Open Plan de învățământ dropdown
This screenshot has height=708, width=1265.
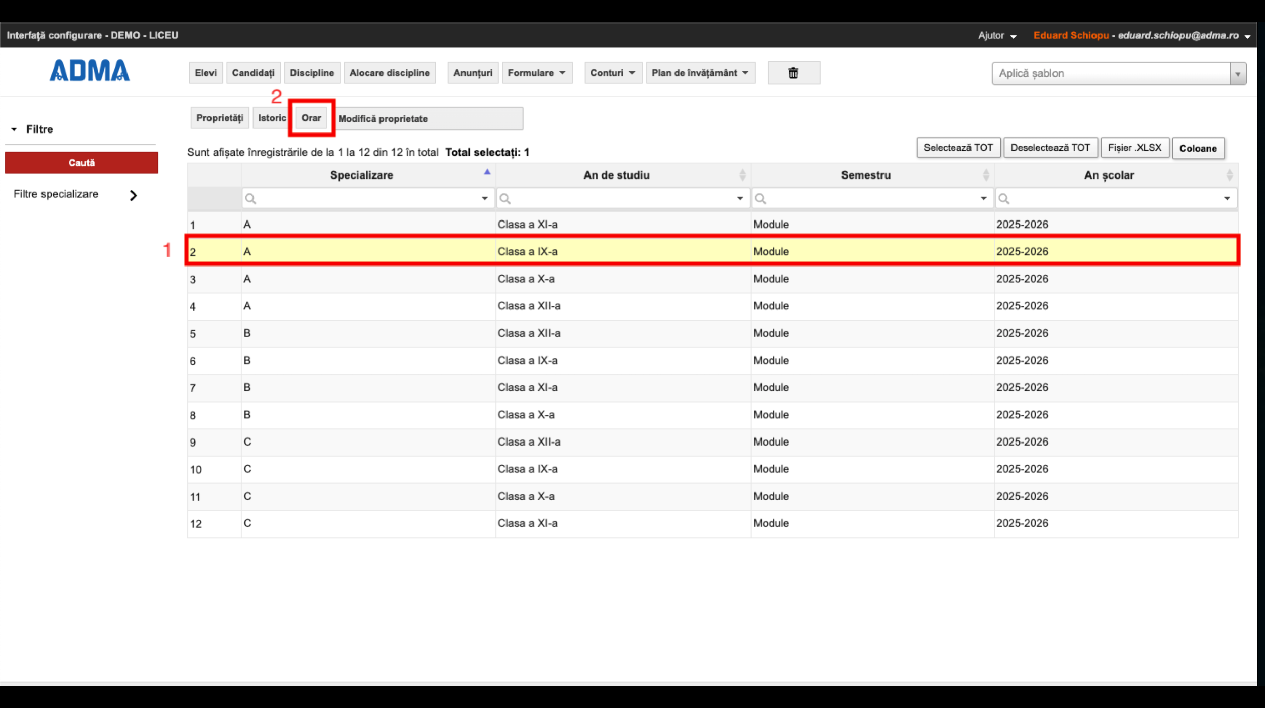(700, 73)
